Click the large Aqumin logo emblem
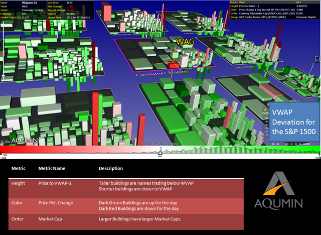Viewport: 321px width, 235px height. click(279, 183)
